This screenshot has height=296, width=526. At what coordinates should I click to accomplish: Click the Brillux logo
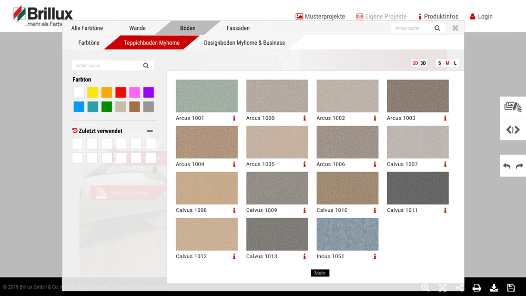43,16
